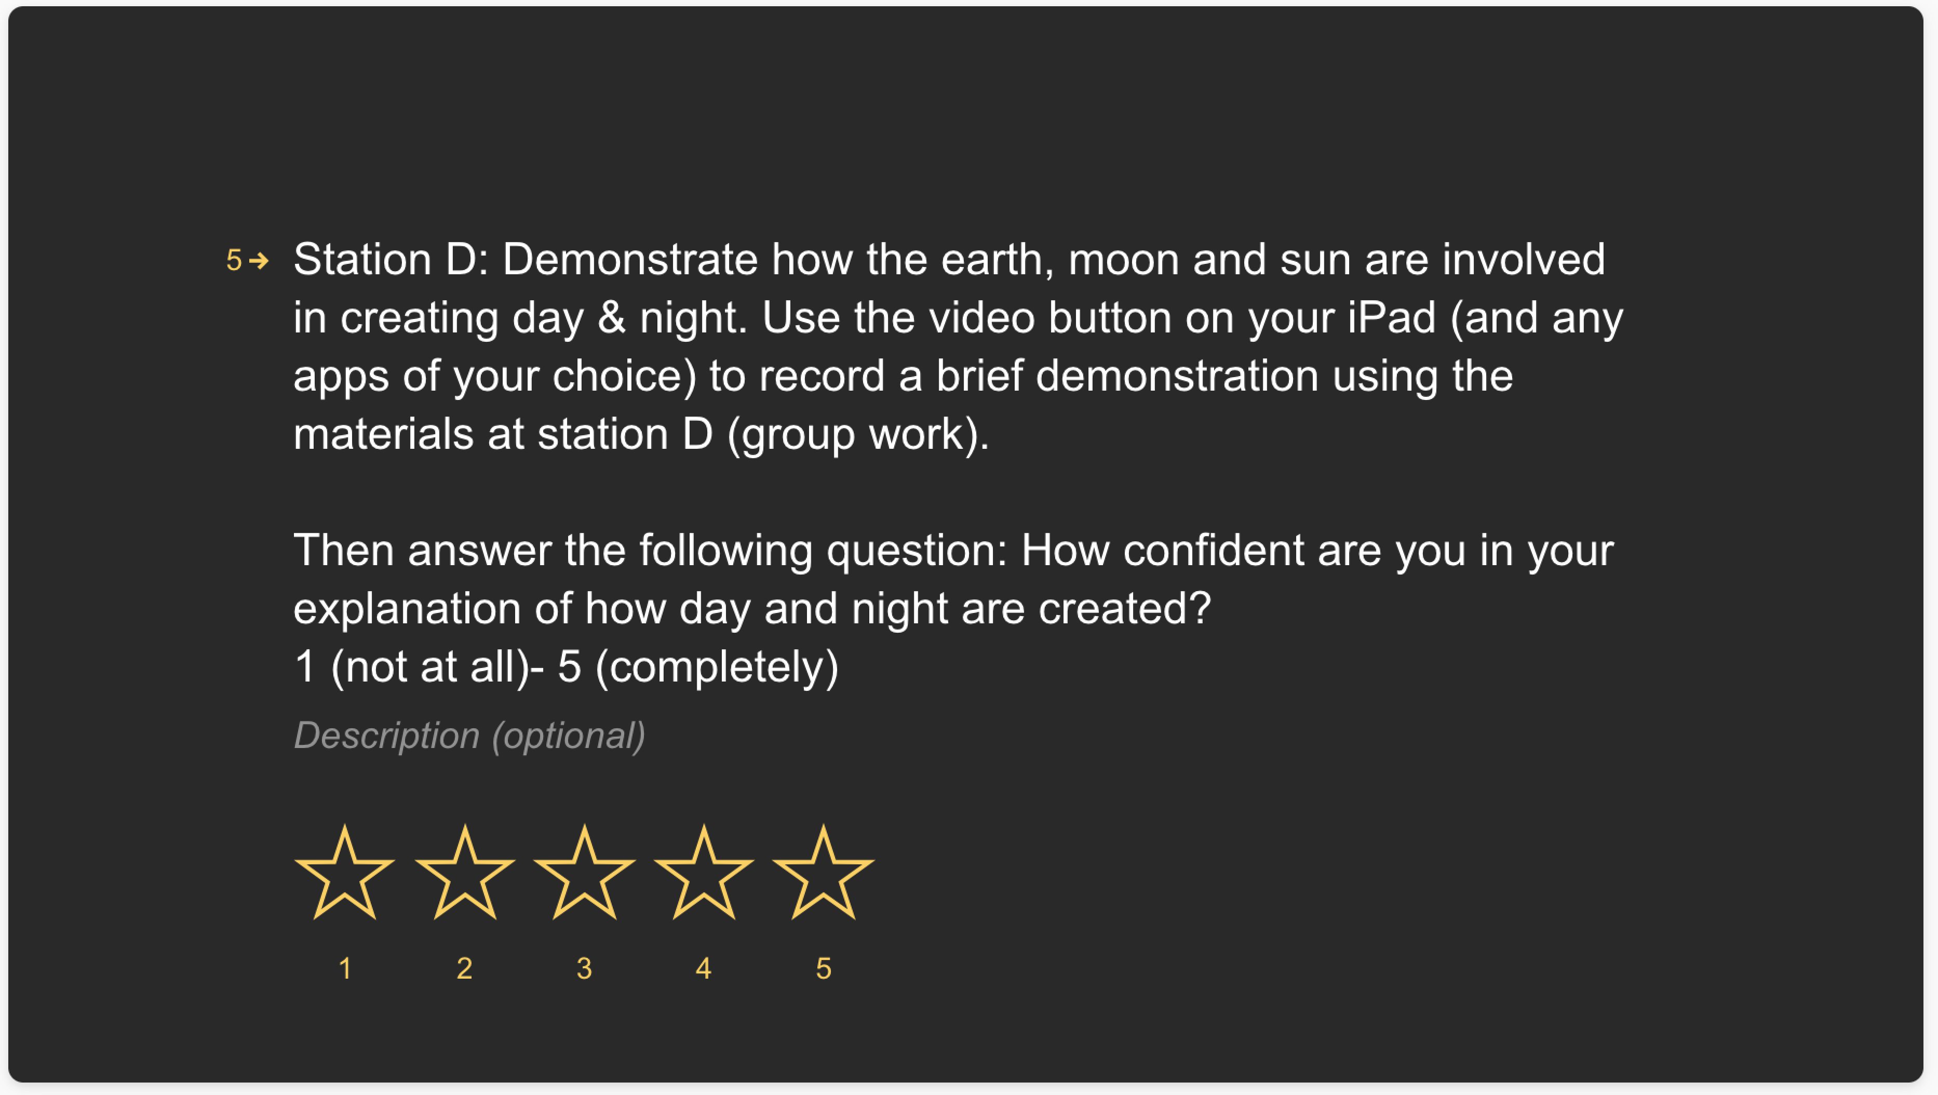Click 'explanation of how day and night' line

(x=752, y=609)
